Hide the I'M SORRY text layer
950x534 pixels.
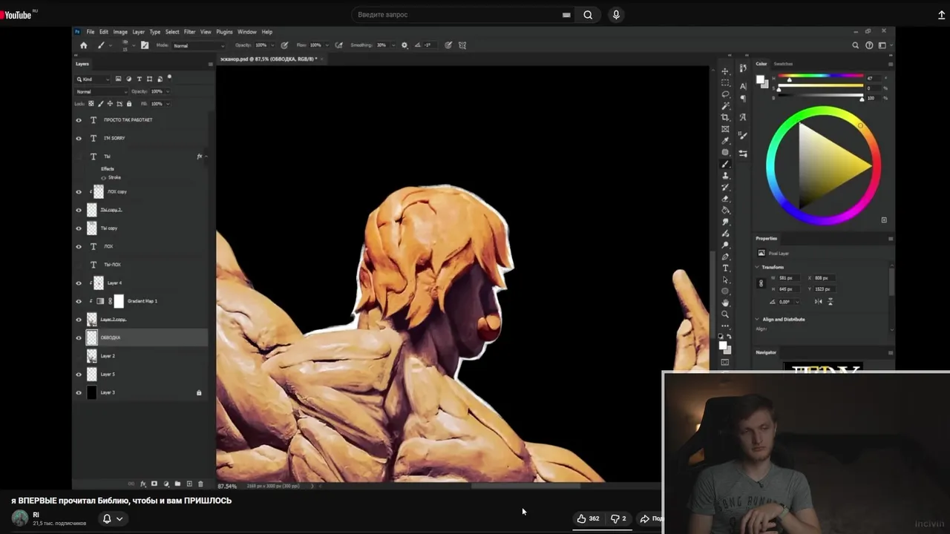tap(79, 138)
